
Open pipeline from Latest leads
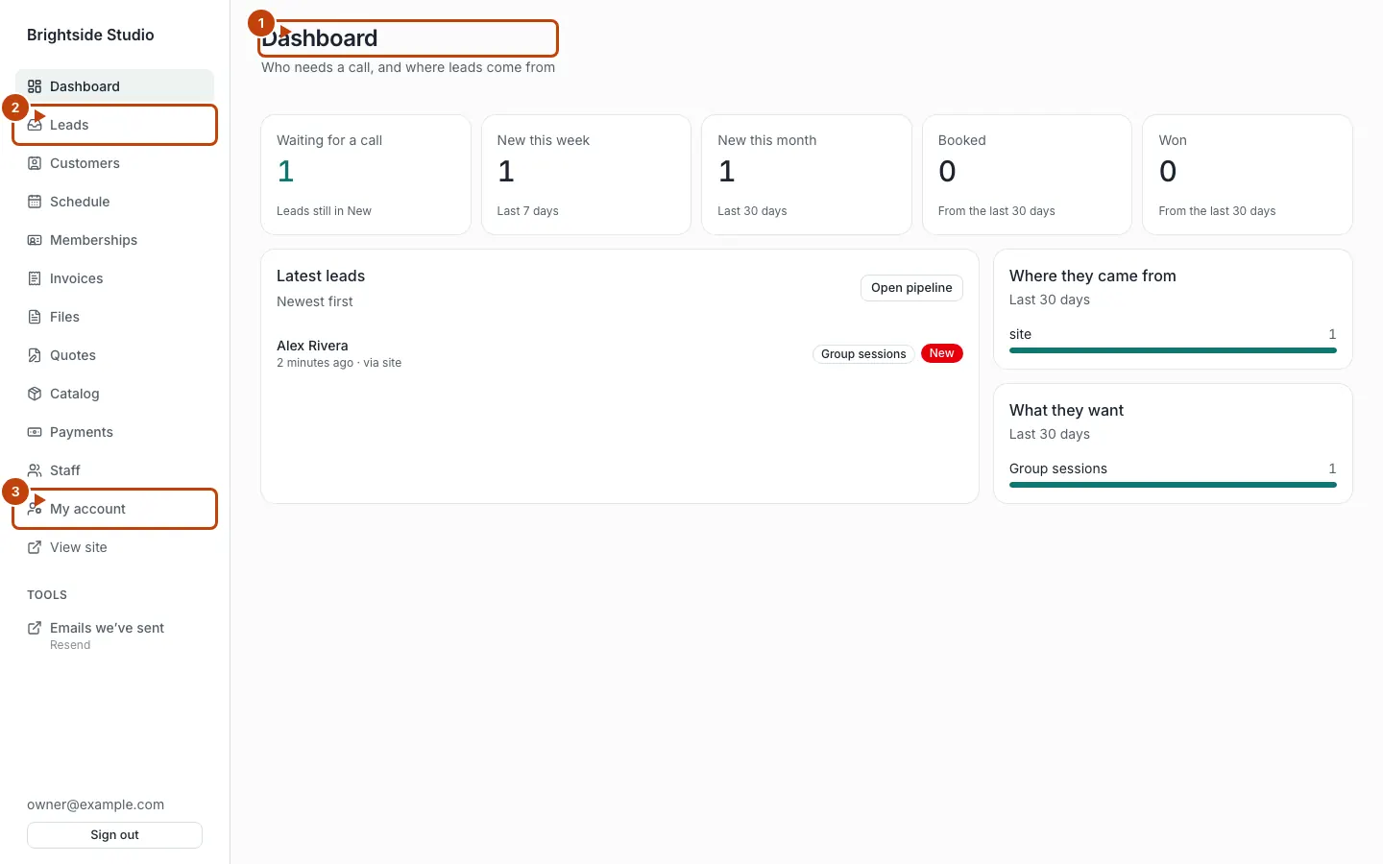pyautogui.click(x=911, y=288)
